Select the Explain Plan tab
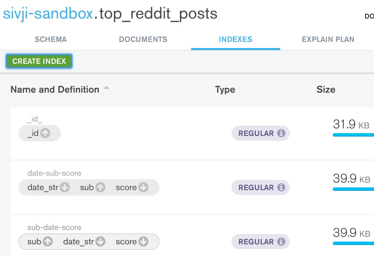Viewport: 374px width, 256px height. [328, 39]
